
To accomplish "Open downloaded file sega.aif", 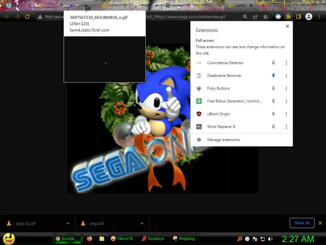I will [97, 223].
